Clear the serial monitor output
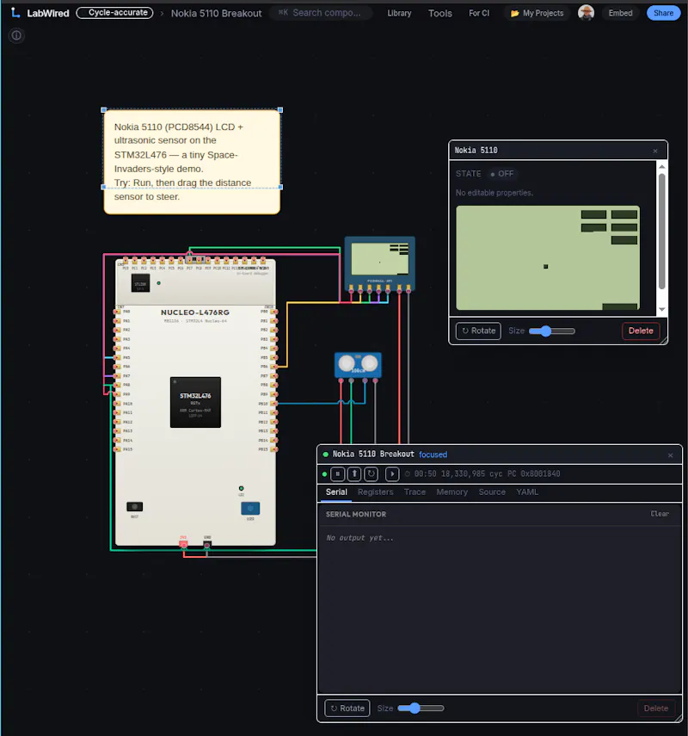 (660, 514)
